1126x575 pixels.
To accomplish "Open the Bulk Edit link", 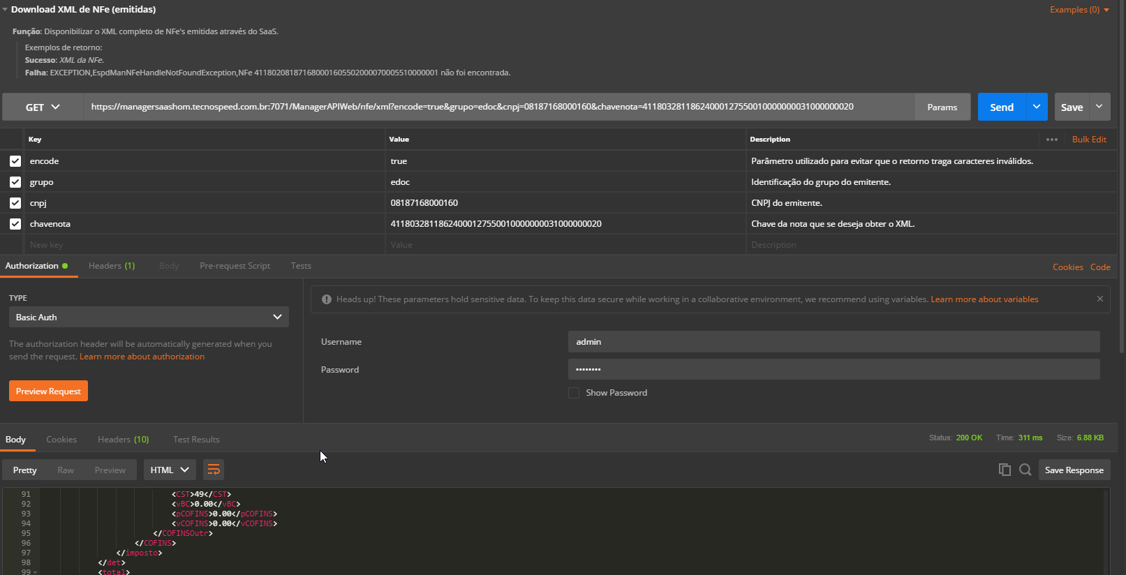I will click(1089, 140).
